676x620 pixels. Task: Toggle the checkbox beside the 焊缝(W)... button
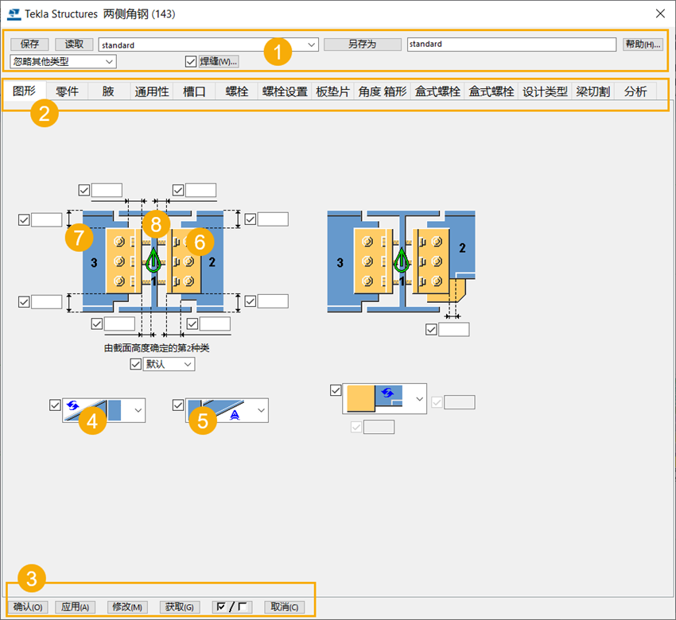191,62
